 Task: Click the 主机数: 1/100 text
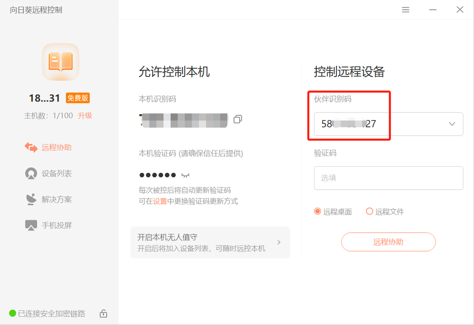(x=49, y=116)
